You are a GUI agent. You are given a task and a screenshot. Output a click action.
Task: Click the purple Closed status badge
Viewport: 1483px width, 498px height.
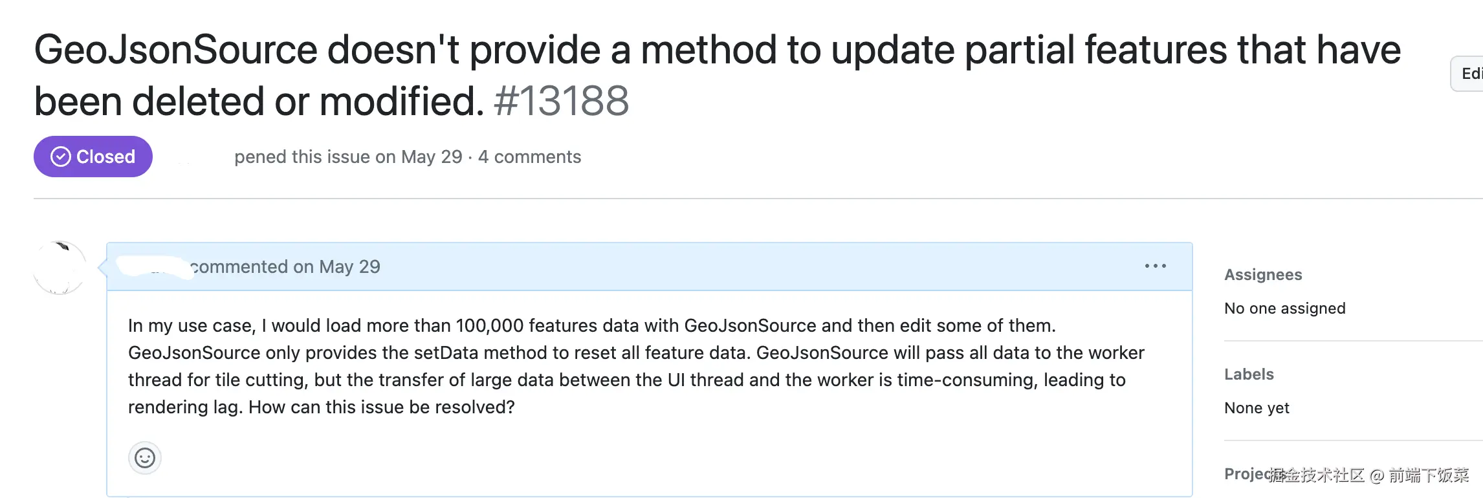(x=93, y=157)
